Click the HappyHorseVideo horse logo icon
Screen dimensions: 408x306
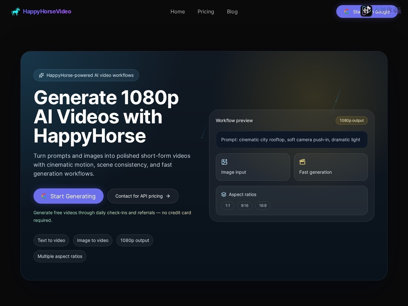click(15, 11)
